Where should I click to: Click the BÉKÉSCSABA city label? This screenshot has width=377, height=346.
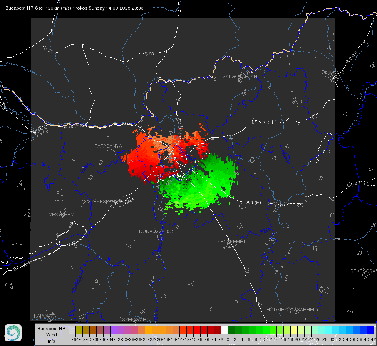pos(364,271)
